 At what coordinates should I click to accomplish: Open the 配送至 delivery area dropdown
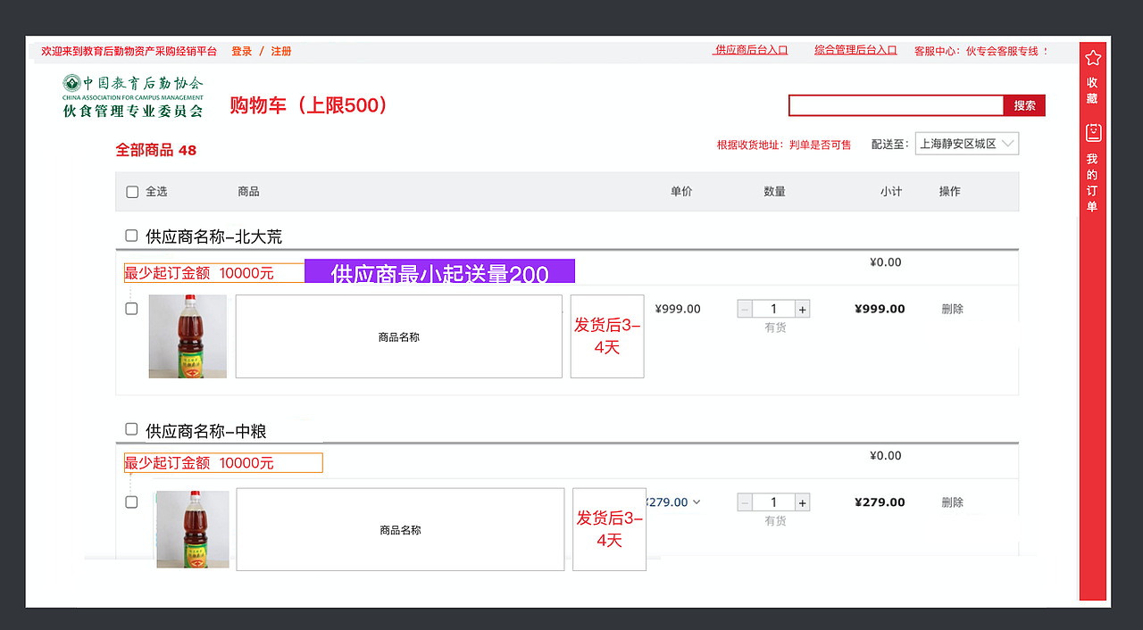point(966,143)
